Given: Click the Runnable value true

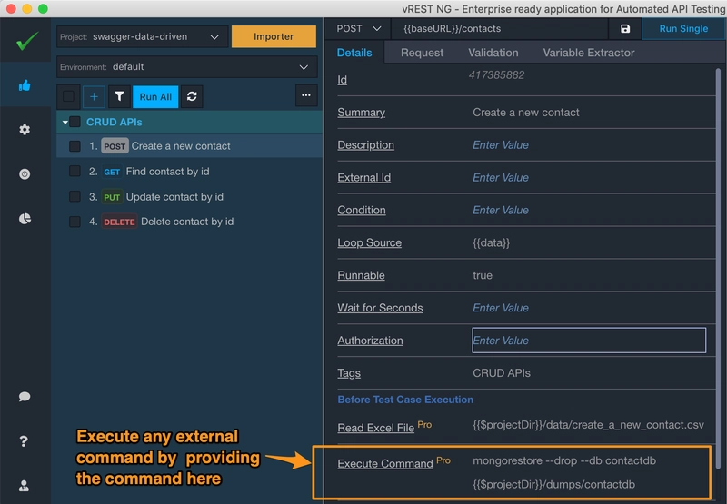Looking at the screenshot, I should tap(483, 275).
